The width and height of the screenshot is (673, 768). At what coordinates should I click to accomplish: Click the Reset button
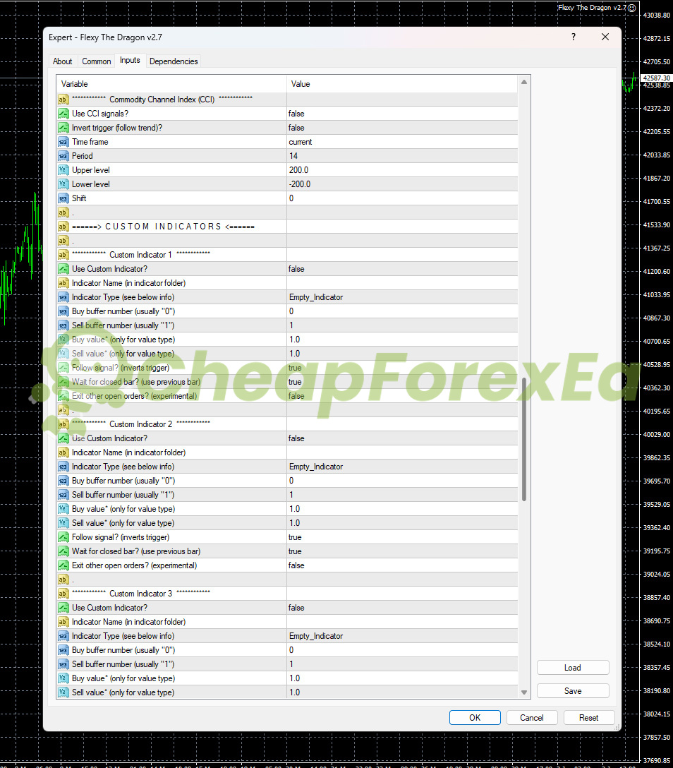[x=589, y=718]
